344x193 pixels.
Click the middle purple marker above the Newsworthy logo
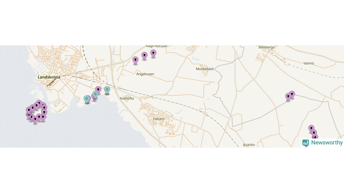tap(314, 133)
